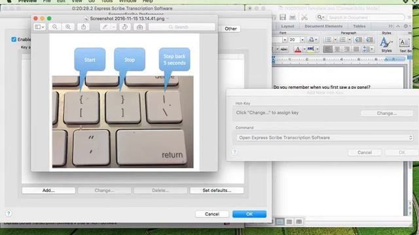Open the Change Case Aa button in Word
This screenshot has width=419, height=235.
(312, 40)
